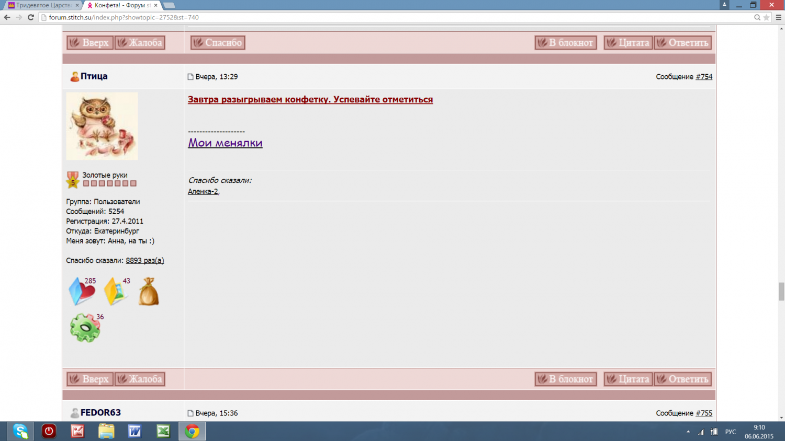This screenshot has height=441, width=785.
Task: Open the Мои менялки link
Action: pos(225,143)
